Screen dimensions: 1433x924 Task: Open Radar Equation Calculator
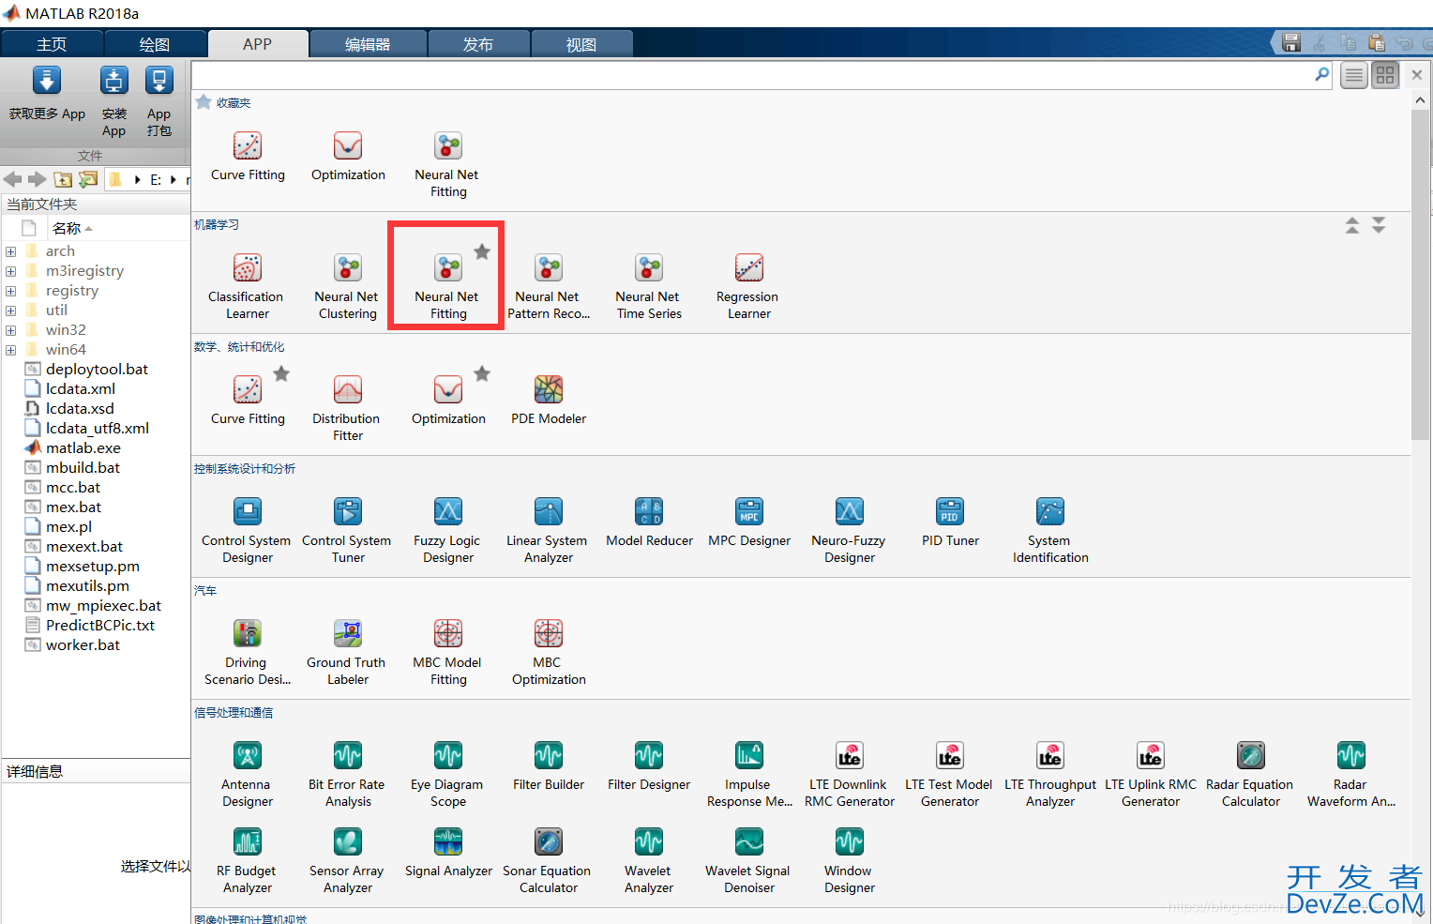1250,774
